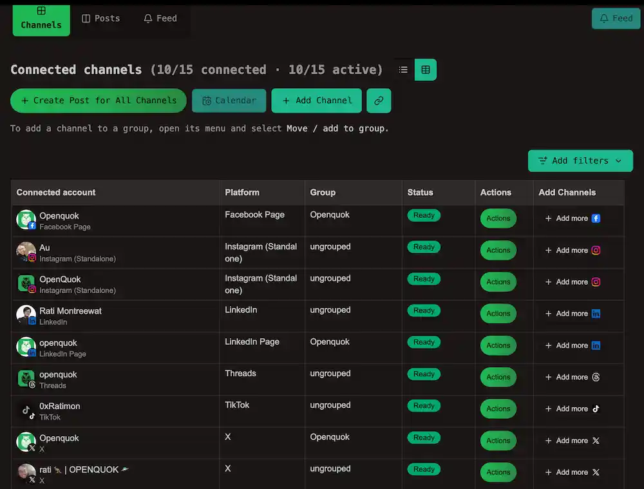
Task: Click rati OPENQUOK X account avatar
Action: click(26, 474)
